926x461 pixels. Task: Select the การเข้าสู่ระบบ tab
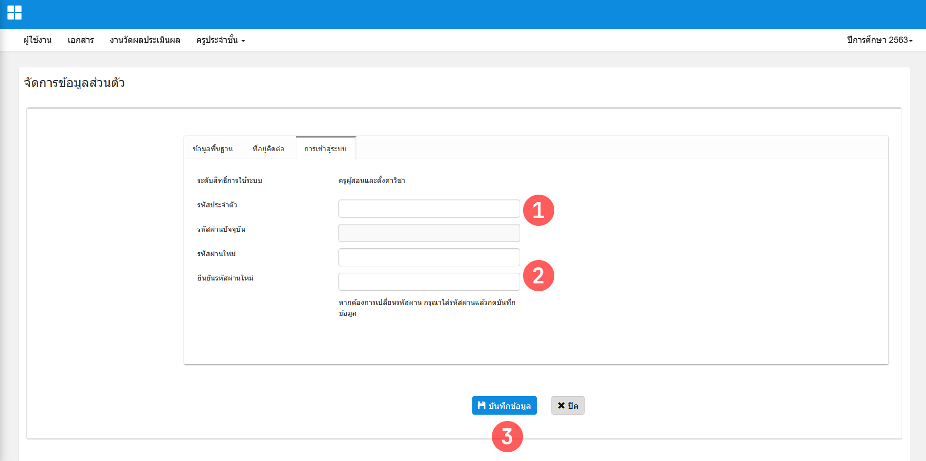pos(326,148)
